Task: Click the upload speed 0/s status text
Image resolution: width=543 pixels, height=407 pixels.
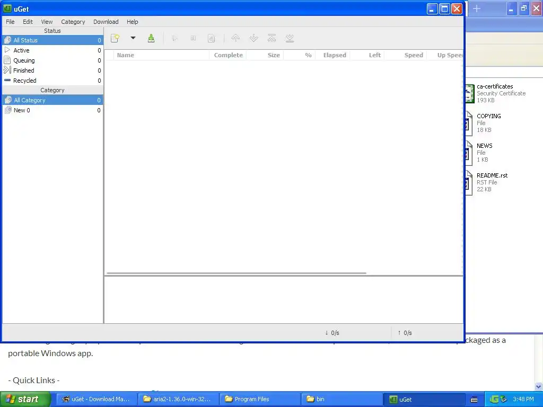Action: [x=405, y=333]
